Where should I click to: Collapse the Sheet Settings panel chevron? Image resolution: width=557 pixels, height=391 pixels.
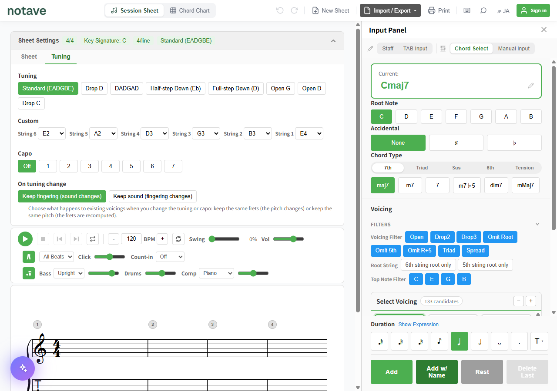333,41
